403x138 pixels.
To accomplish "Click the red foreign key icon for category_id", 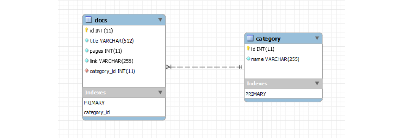I will coord(86,71).
